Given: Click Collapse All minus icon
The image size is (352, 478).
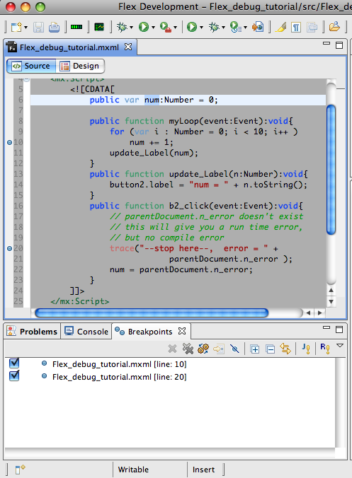Looking at the screenshot, I should pos(270,349).
